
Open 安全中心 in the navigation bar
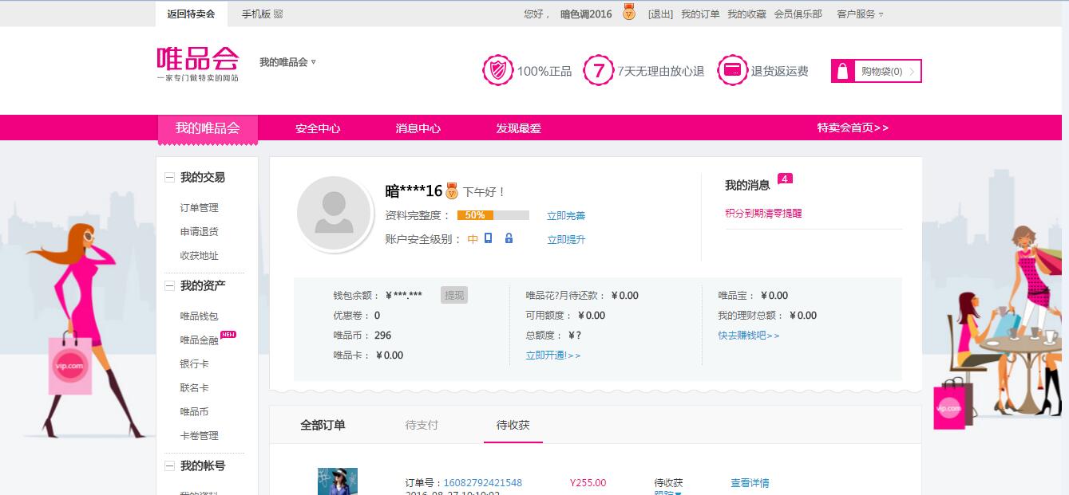(318, 128)
